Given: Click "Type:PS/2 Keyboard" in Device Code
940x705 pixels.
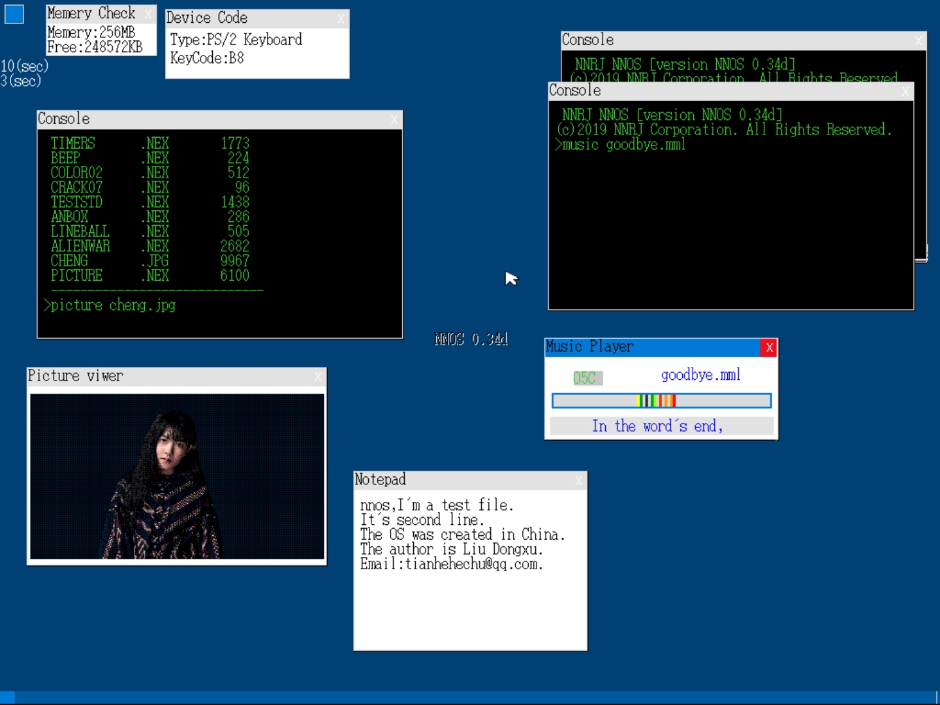Looking at the screenshot, I should click(x=236, y=40).
